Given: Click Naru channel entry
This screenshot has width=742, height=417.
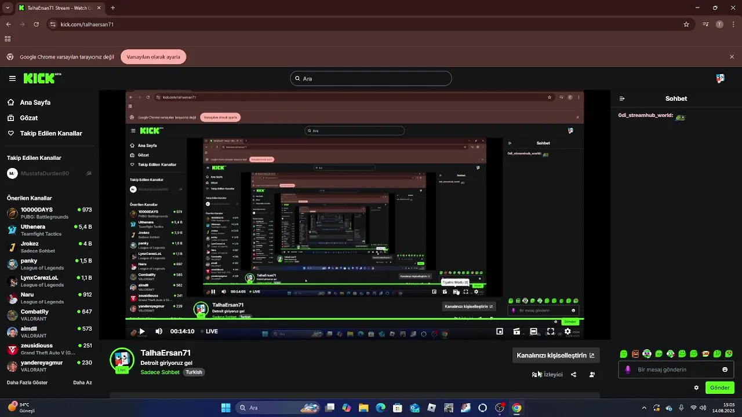Looking at the screenshot, I should coord(49,298).
